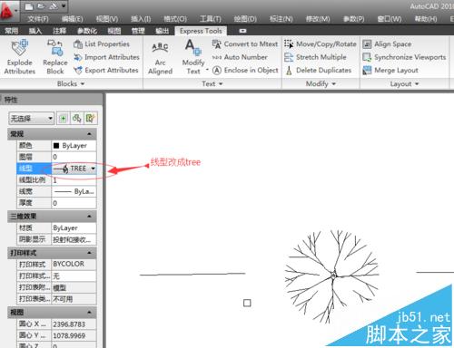Open the 文件(F) menu
Image resolution: width=454 pixels, height=348 pixels.
pos(38,19)
